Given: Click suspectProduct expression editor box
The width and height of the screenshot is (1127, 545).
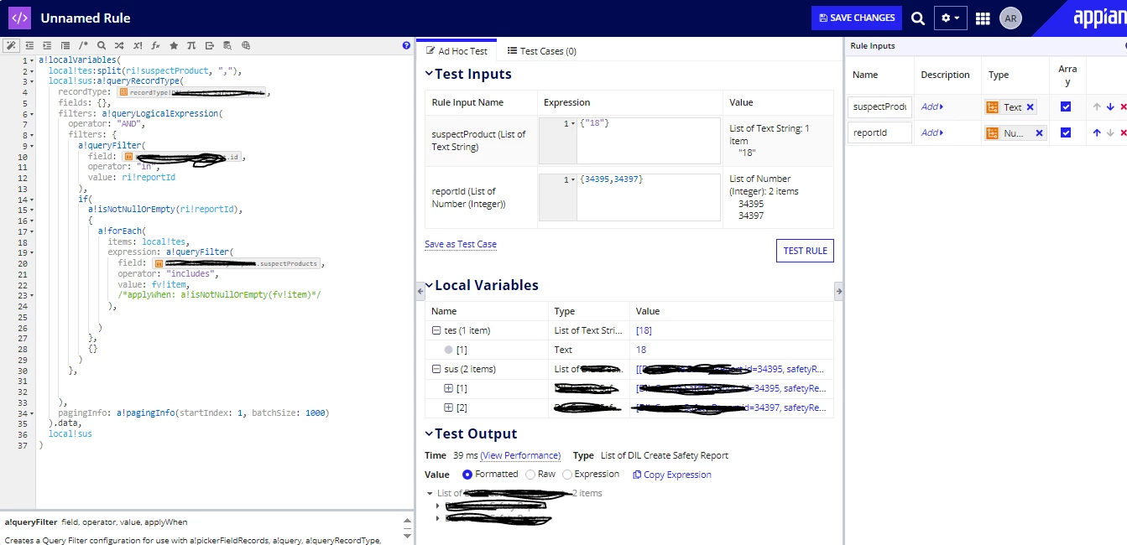Looking at the screenshot, I should (629, 140).
